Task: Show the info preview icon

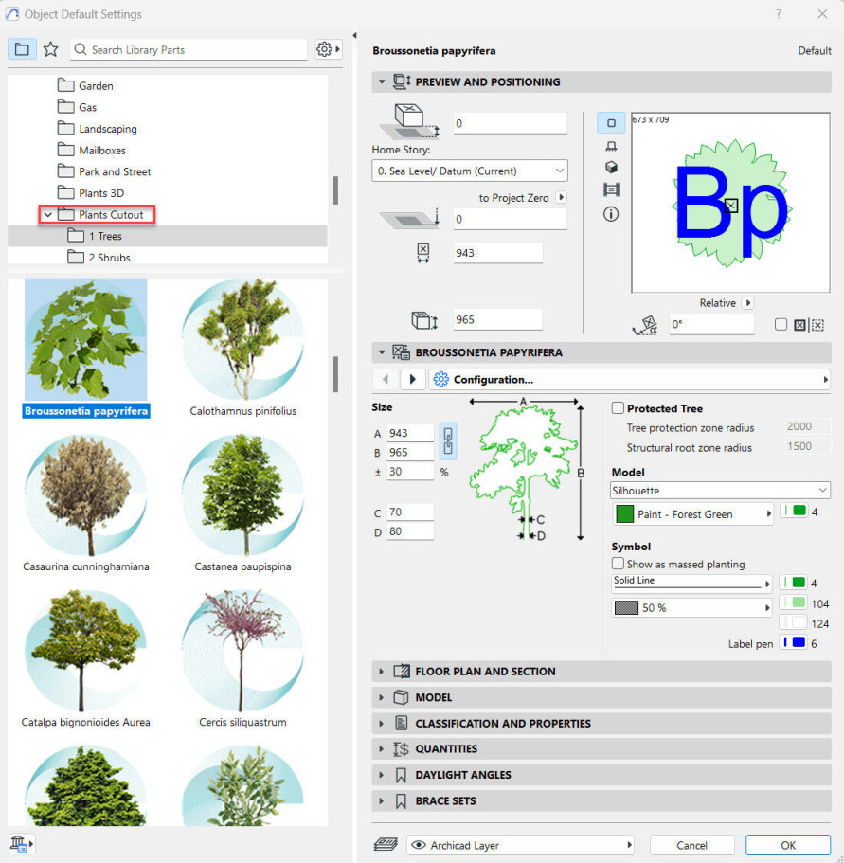Action: (611, 214)
